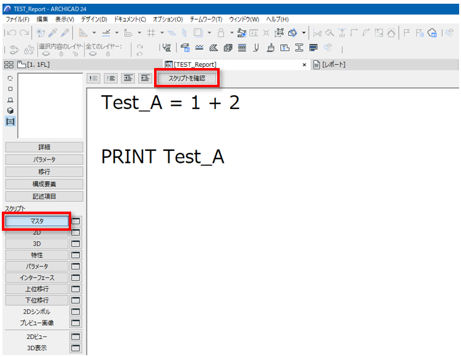The image size is (461, 357).
Task: Click the uncomment lines script toolbar icon
Action: point(111,78)
